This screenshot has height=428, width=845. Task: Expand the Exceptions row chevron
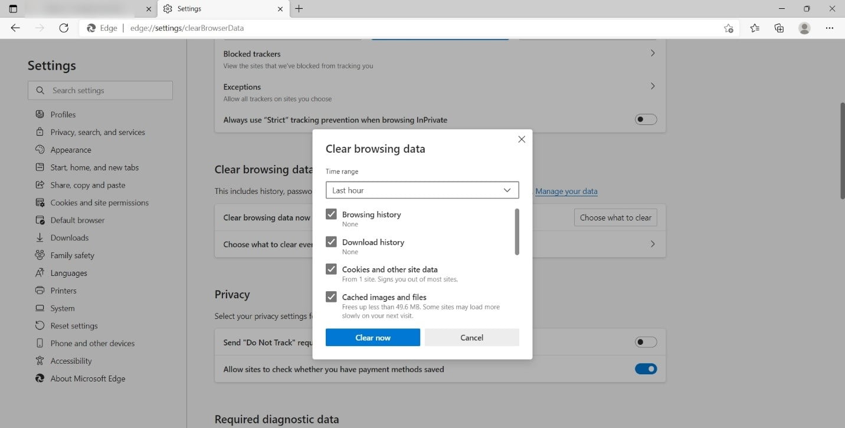pyautogui.click(x=652, y=86)
